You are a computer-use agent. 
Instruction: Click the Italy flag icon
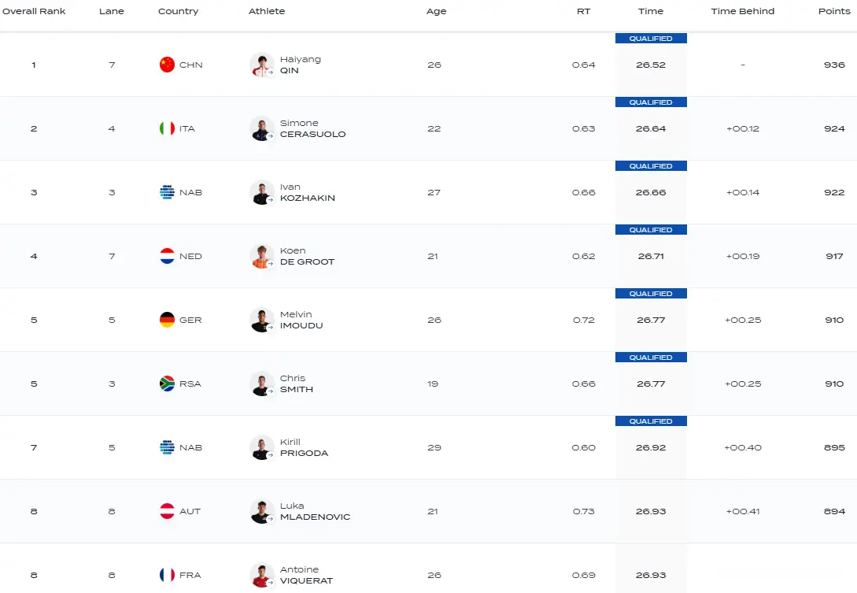click(x=168, y=128)
